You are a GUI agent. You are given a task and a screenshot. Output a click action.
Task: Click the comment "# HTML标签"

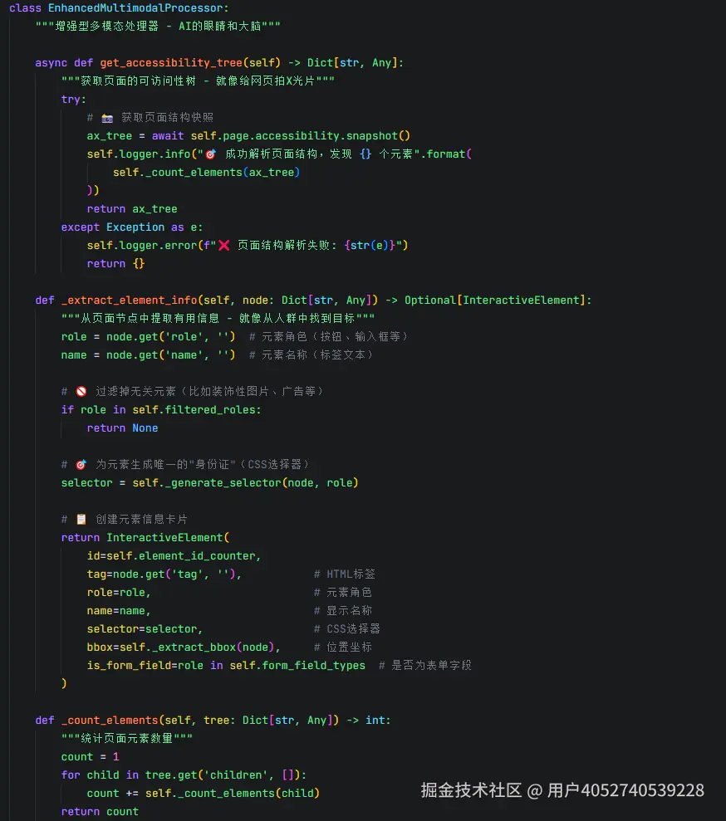coord(345,574)
